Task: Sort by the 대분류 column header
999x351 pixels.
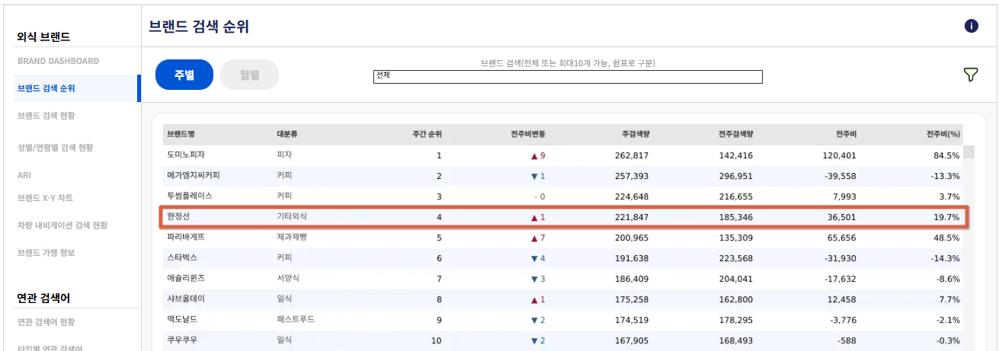Action: [x=287, y=134]
